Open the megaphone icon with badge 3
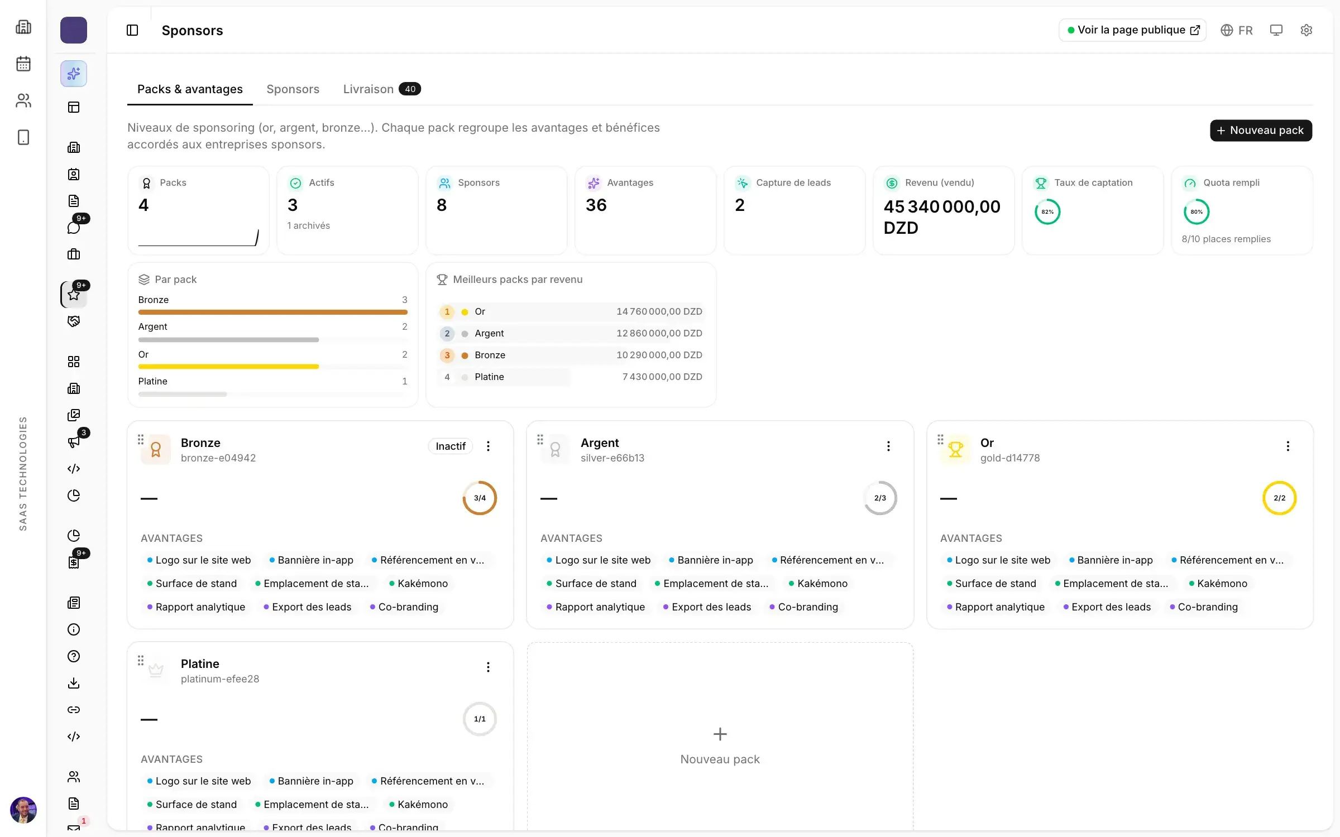The height and width of the screenshot is (837, 1340). (74, 442)
